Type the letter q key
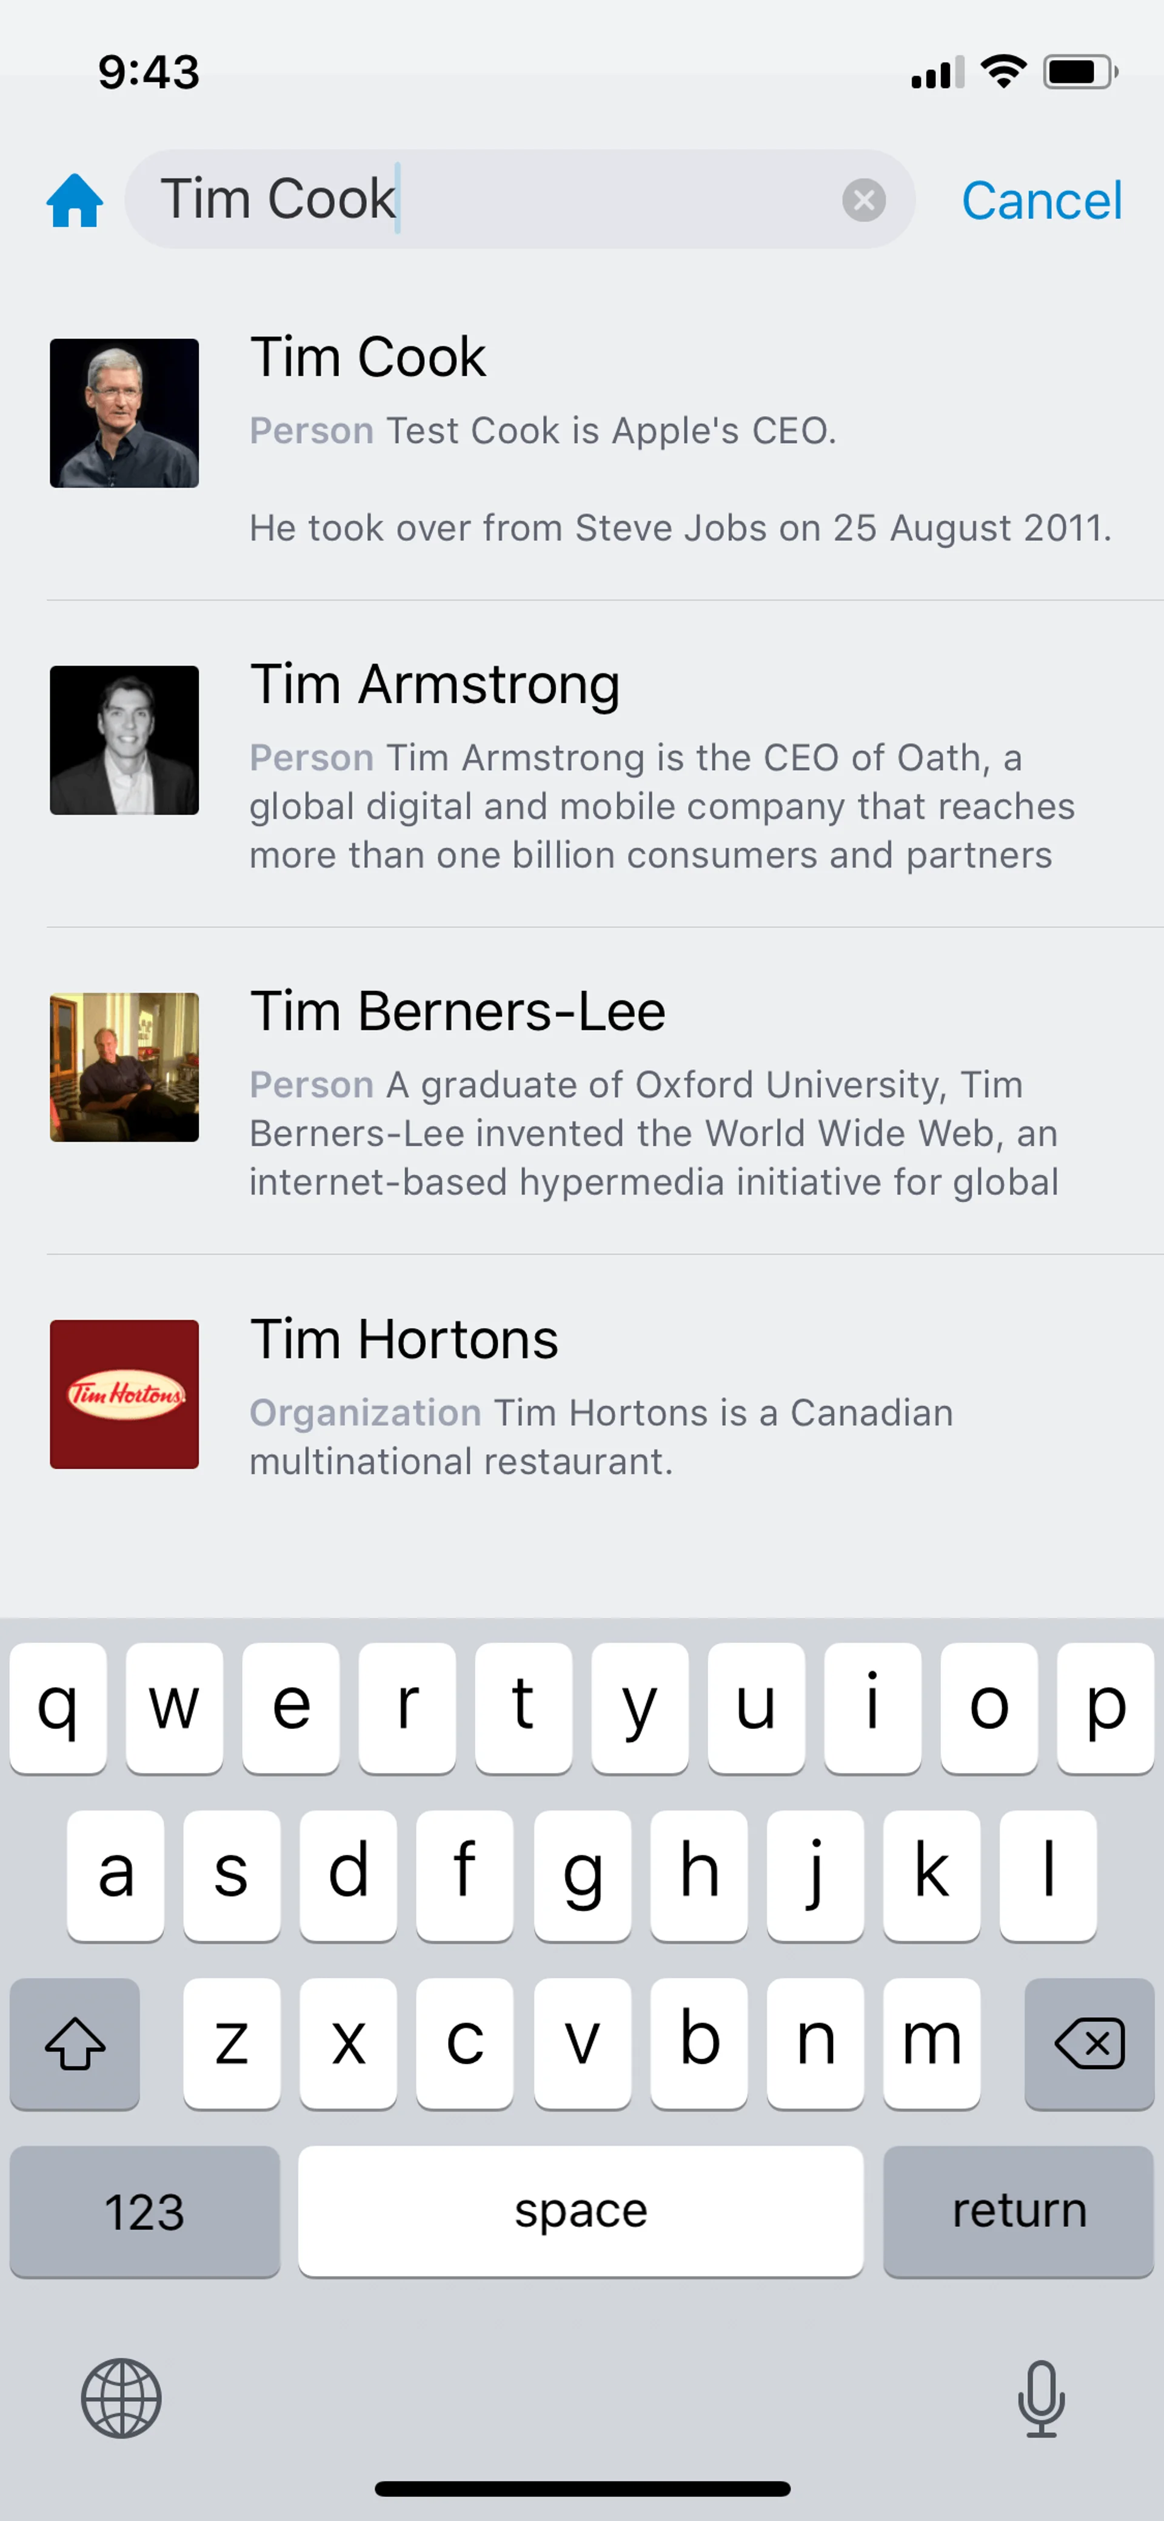 point(58,1707)
